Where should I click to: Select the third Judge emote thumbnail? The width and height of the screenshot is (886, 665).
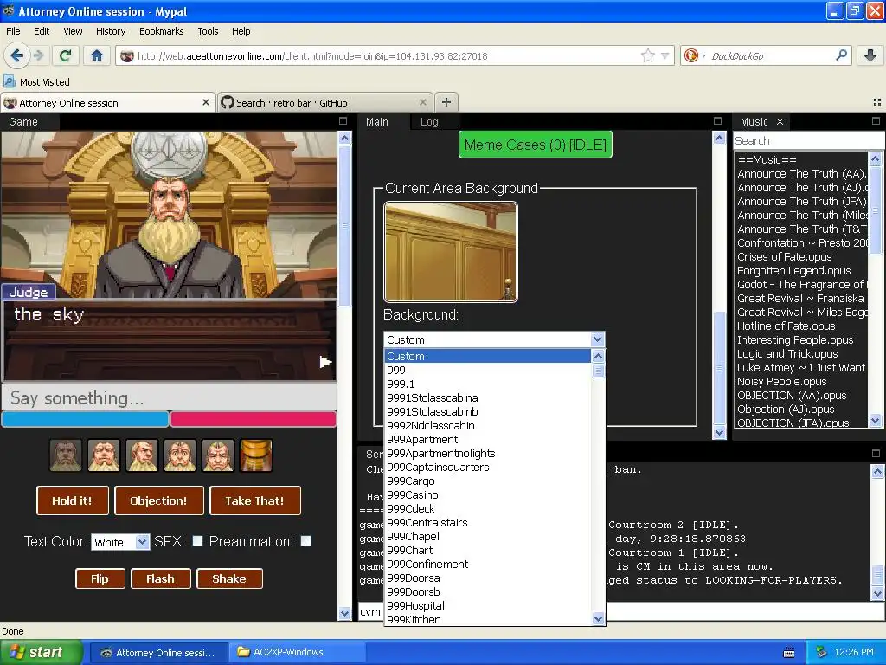[142, 455]
